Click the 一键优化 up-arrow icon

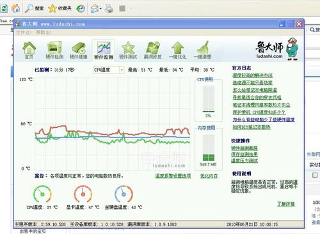177,51
